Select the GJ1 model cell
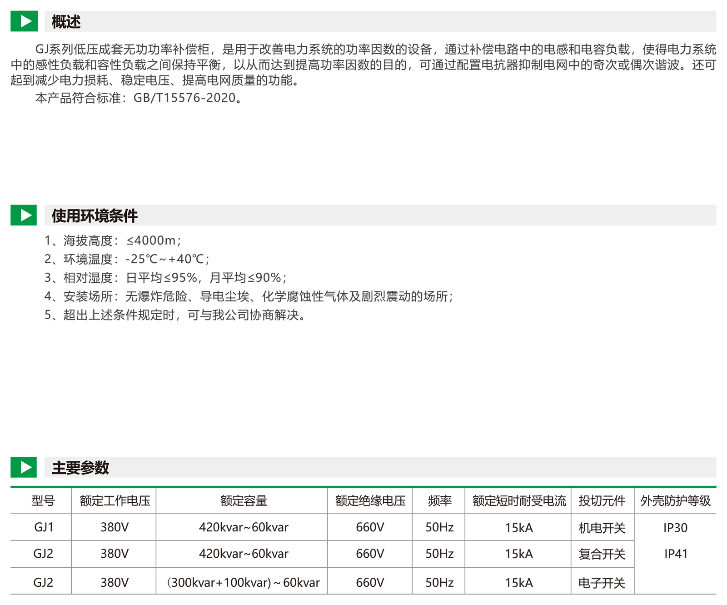The image size is (727, 605). (44, 527)
